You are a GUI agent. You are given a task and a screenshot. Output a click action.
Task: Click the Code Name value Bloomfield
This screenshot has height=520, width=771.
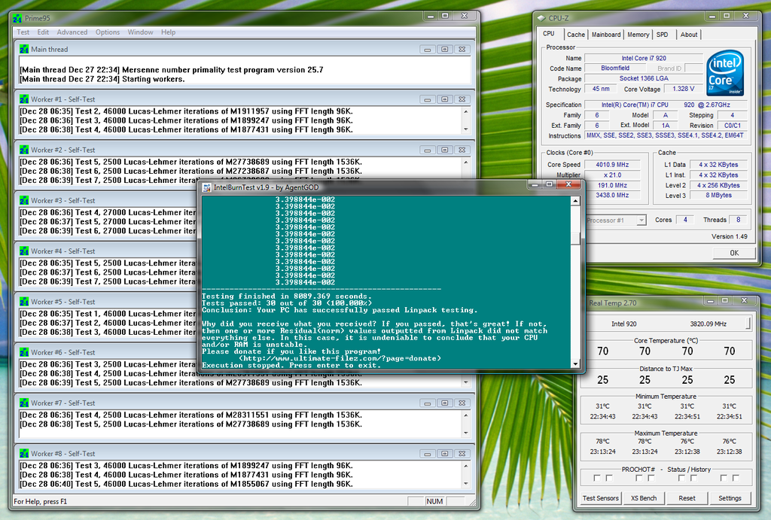[615, 68]
